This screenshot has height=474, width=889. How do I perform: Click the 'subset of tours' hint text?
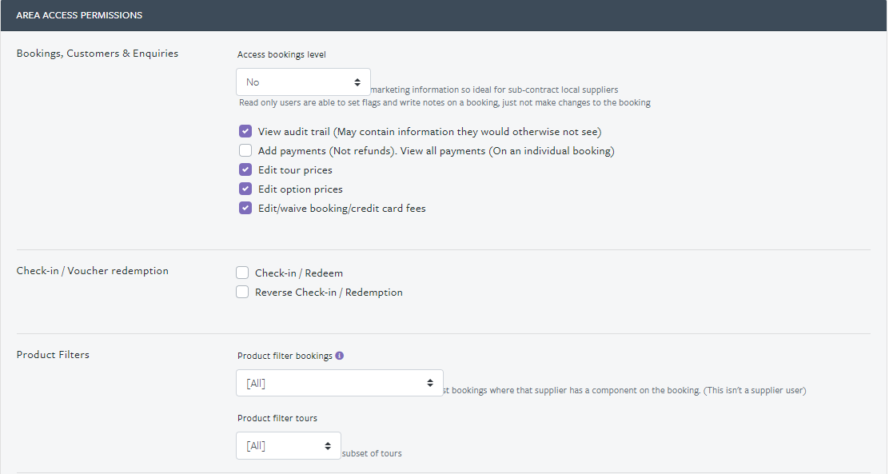coord(372,453)
